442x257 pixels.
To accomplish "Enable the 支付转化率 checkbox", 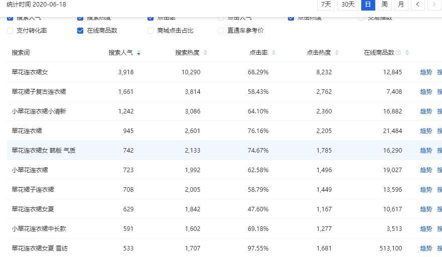I will point(10,31).
